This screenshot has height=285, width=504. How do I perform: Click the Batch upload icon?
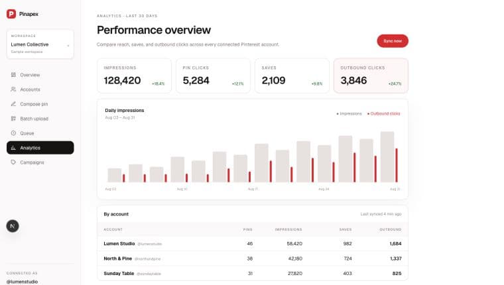[x=13, y=119]
